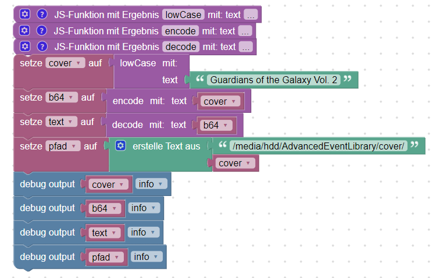436x278 pixels.
Task: Open gear settings of decode function block
Action: tap(25, 47)
